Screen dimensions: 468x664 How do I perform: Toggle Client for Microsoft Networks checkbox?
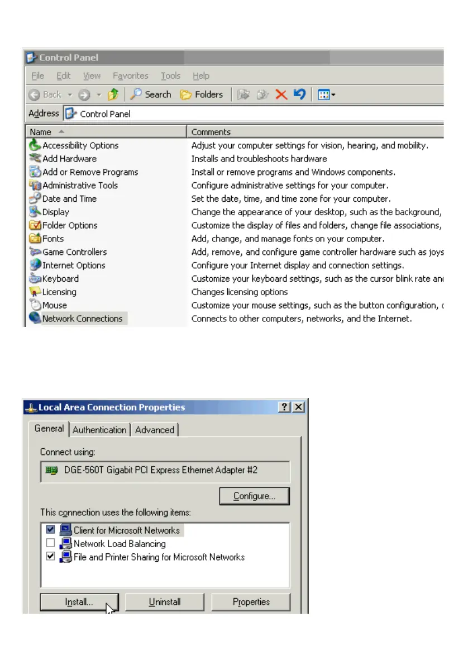click(x=50, y=529)
